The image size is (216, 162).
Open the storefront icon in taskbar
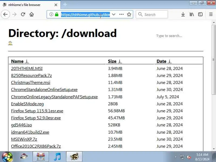pyautogui.click(x=41, y=157)
